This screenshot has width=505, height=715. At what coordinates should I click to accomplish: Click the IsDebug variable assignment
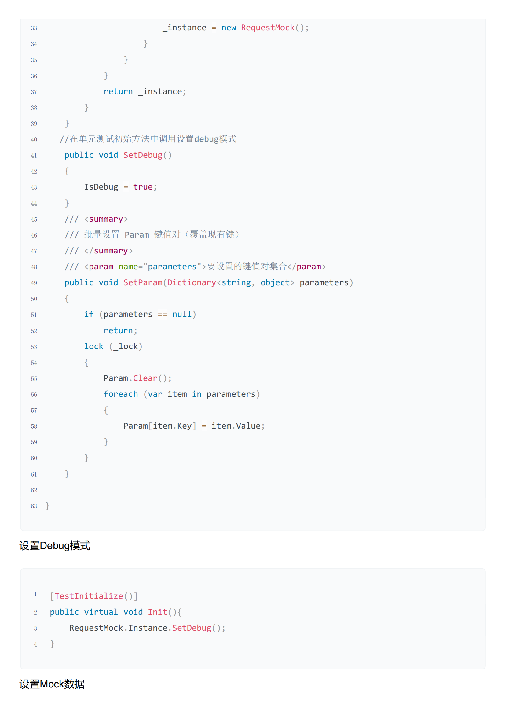point(101,187)
